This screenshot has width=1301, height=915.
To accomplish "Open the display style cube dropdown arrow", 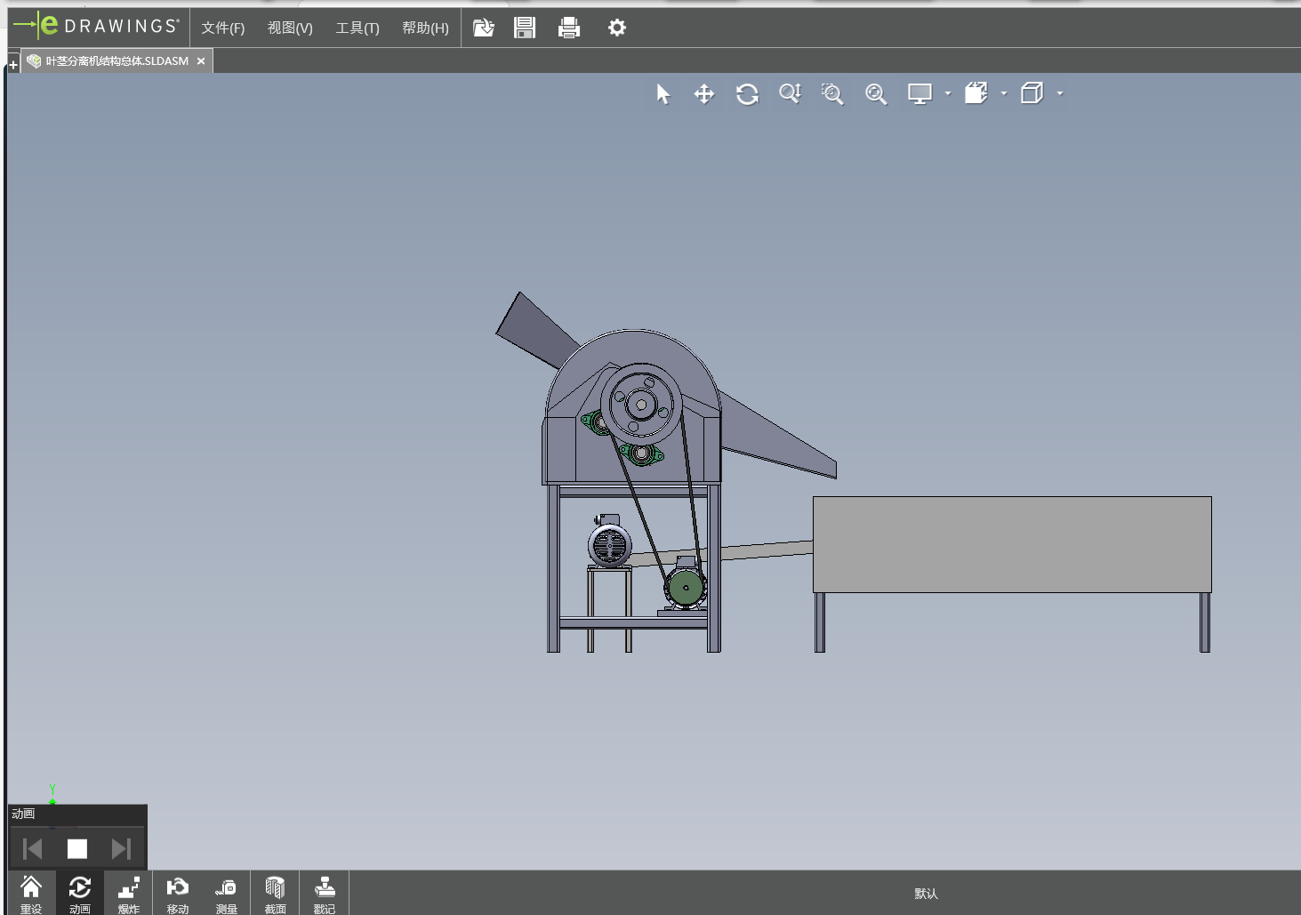I will pos(1060,93).
